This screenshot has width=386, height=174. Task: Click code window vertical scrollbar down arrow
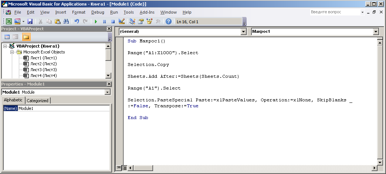380,162
